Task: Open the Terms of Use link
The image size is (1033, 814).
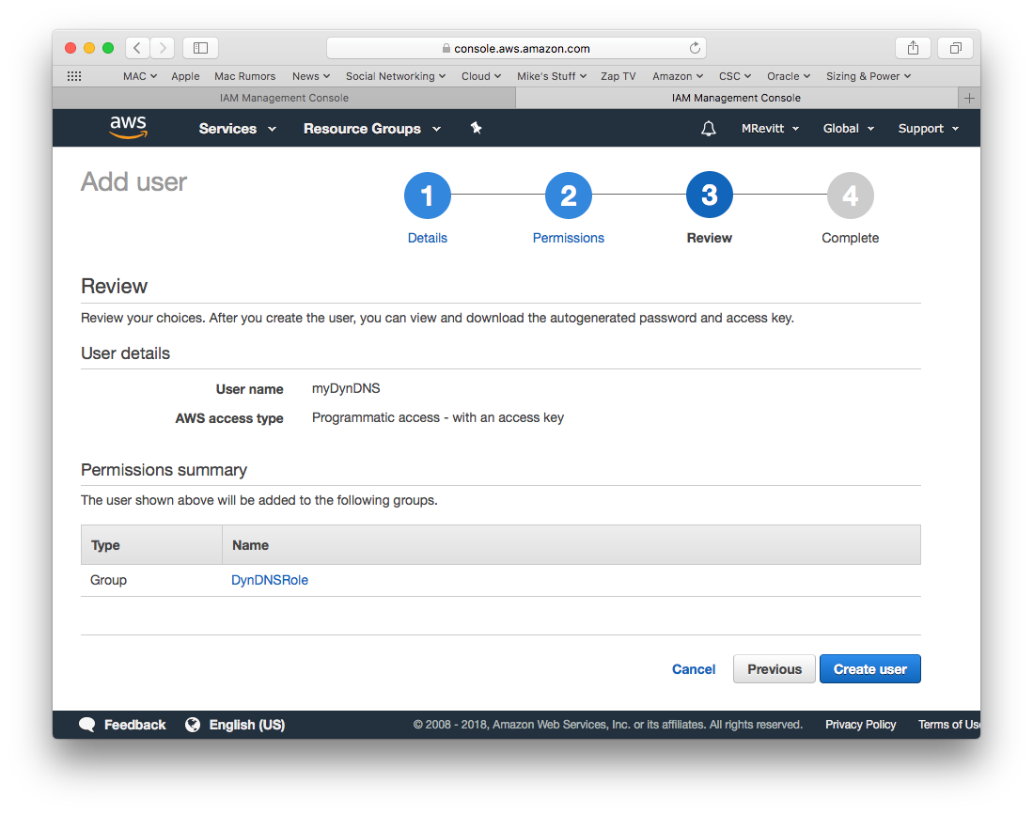Action: (949, 725)
